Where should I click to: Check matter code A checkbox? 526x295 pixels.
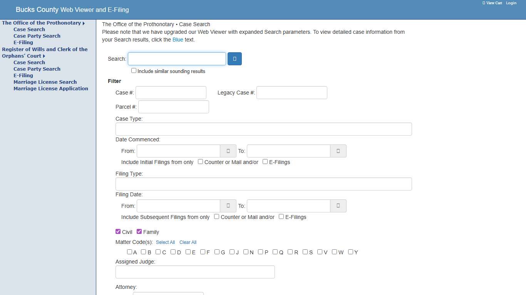130,252
